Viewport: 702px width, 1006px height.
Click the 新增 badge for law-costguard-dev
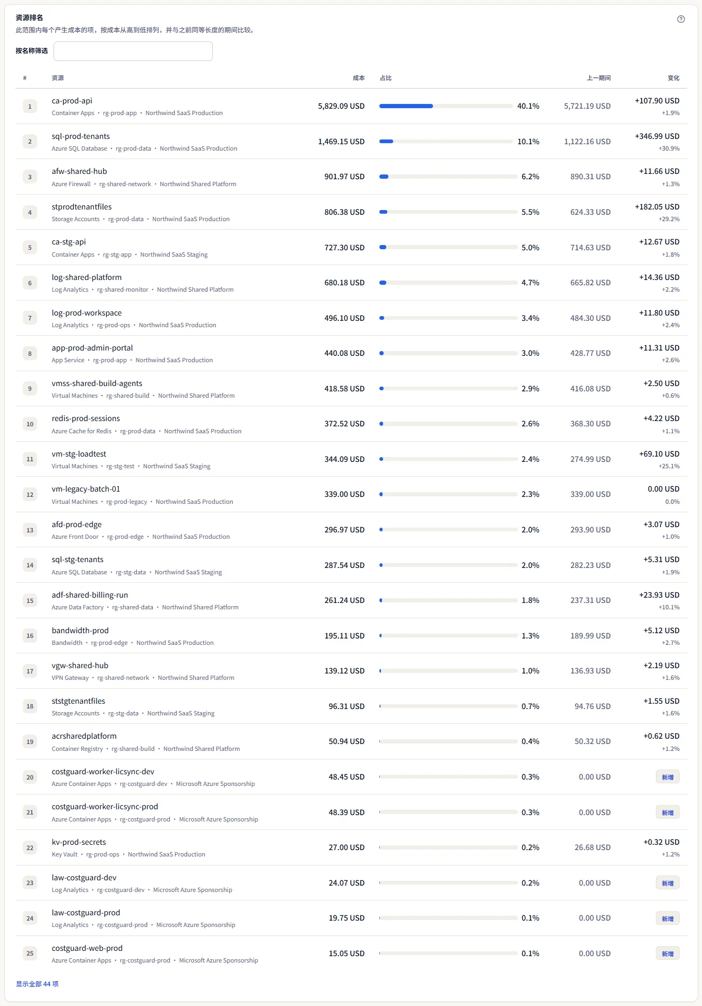point(668,883)
